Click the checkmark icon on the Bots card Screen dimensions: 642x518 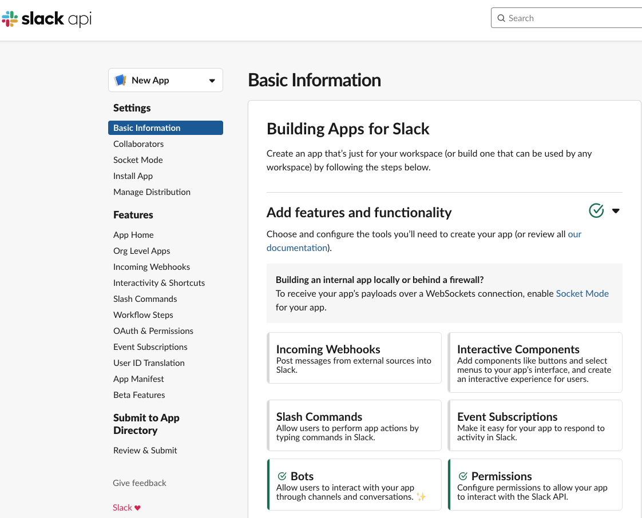[x=282, y=476]
